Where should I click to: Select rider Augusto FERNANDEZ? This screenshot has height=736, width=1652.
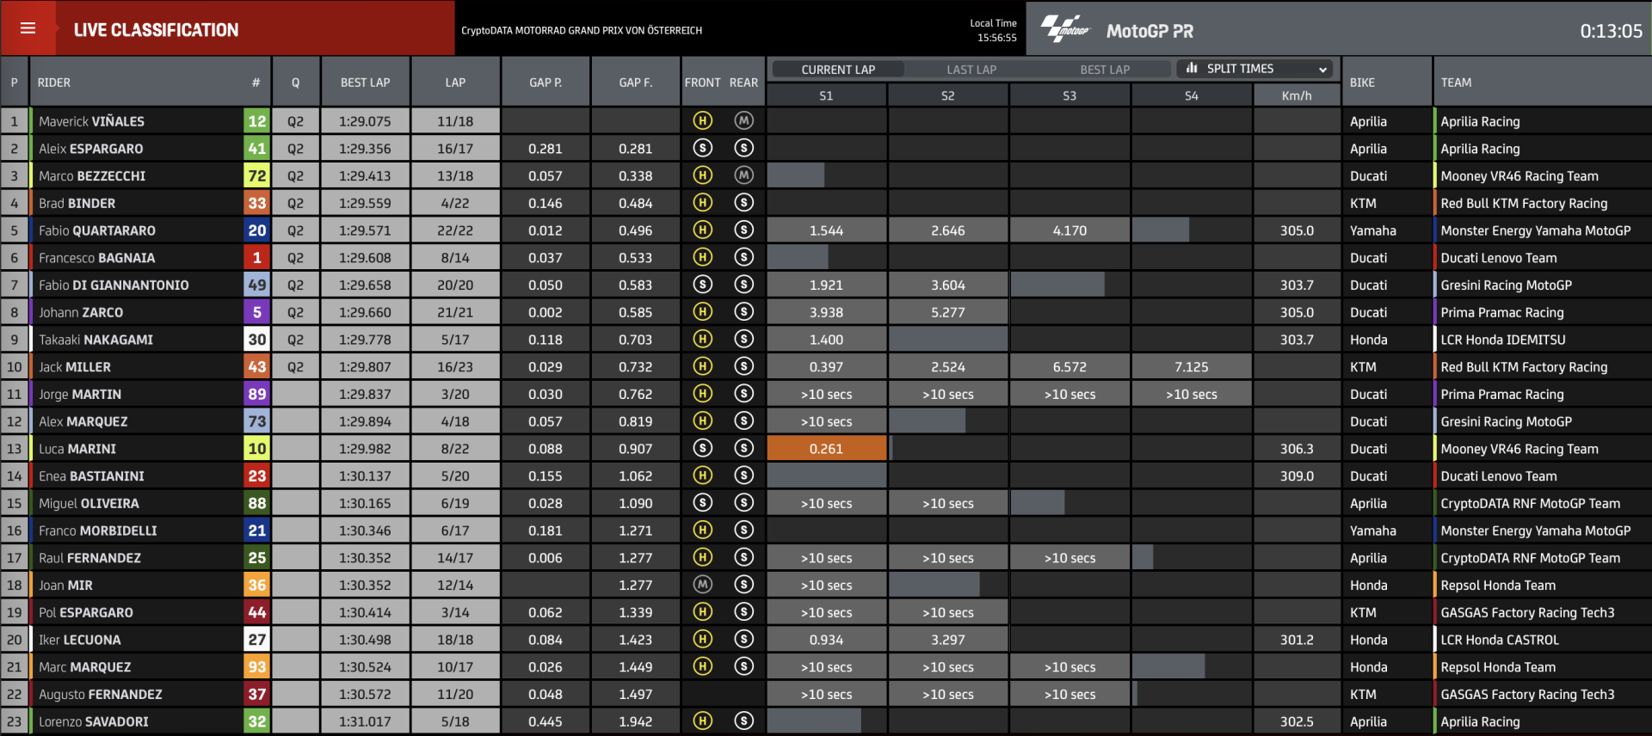click(100, 694)
